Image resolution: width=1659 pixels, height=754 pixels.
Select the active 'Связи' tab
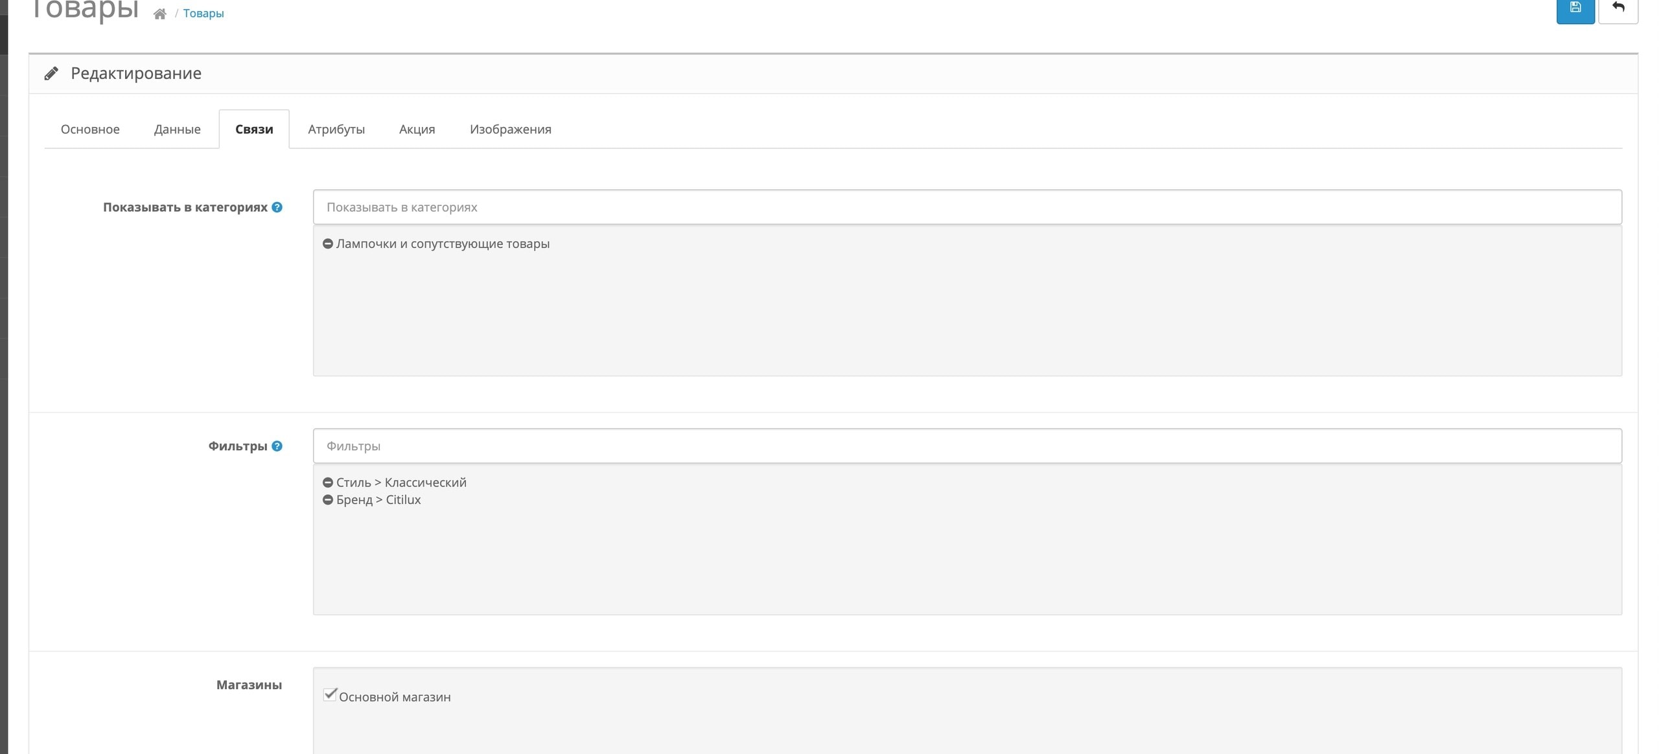[x=254, y=129]
